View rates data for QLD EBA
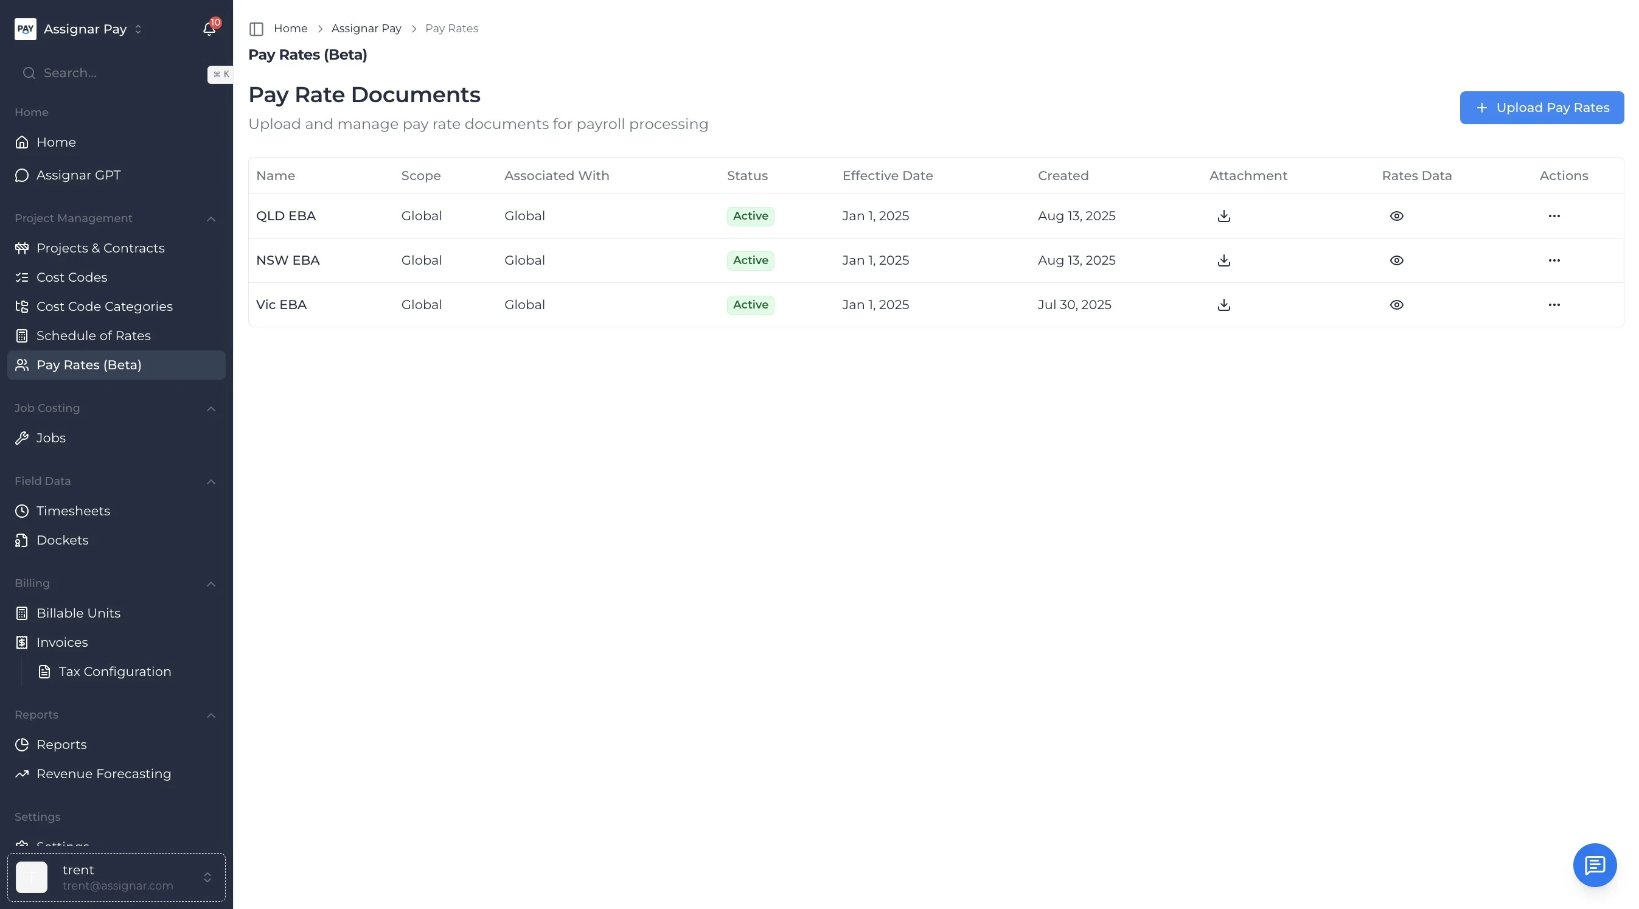 (1396, 216)
